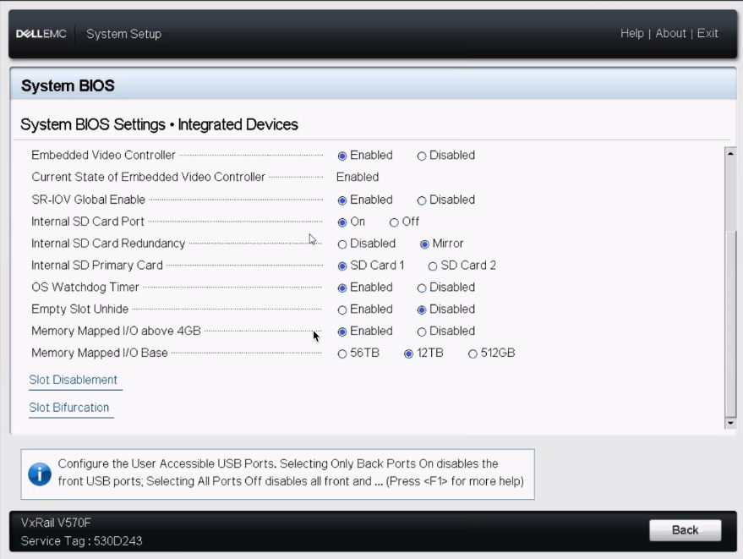Turn Internal SD Card Port Off
Image resolution: width=743 pixels, height=559 pixels.
394,222
